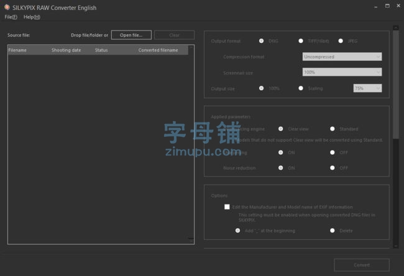Select Add '_' at the beginning option
Viewport: 404px width, 276px height.
click(237, 231)
